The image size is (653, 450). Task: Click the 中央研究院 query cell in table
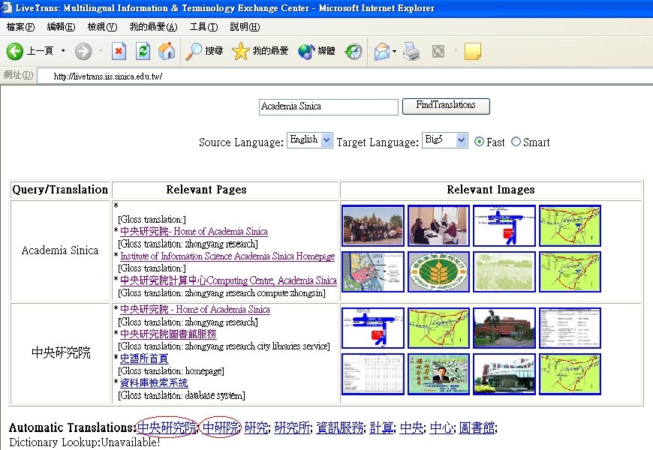pyautogui.click(x=61, y=353)
